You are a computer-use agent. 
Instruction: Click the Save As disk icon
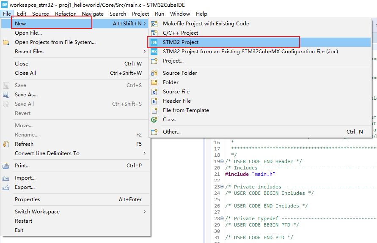(6, 95)
